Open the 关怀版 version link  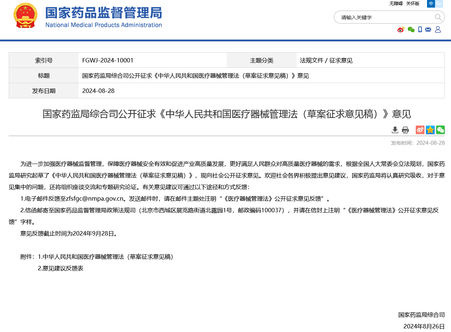412,4
